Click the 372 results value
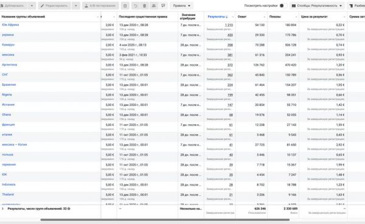 (x=230, y=65)
